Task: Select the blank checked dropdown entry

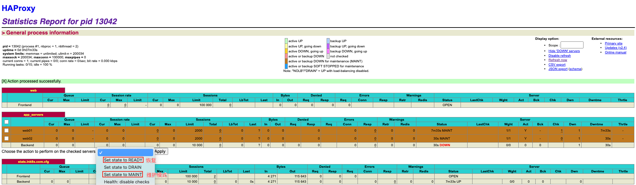Action: point(126,153)
